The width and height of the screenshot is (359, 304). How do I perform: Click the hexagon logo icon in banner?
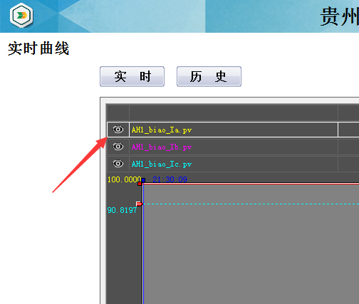(21, 16)
